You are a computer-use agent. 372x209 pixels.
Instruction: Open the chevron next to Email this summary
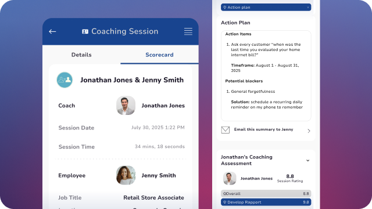point(309,131)
